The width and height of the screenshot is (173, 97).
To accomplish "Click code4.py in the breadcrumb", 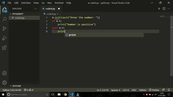I will [51, 14].
